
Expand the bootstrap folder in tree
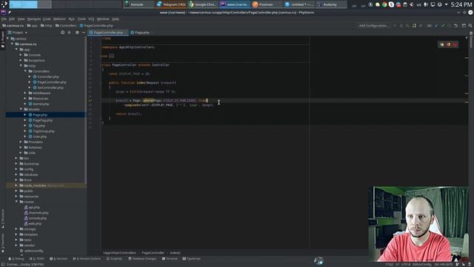[16, 164]
